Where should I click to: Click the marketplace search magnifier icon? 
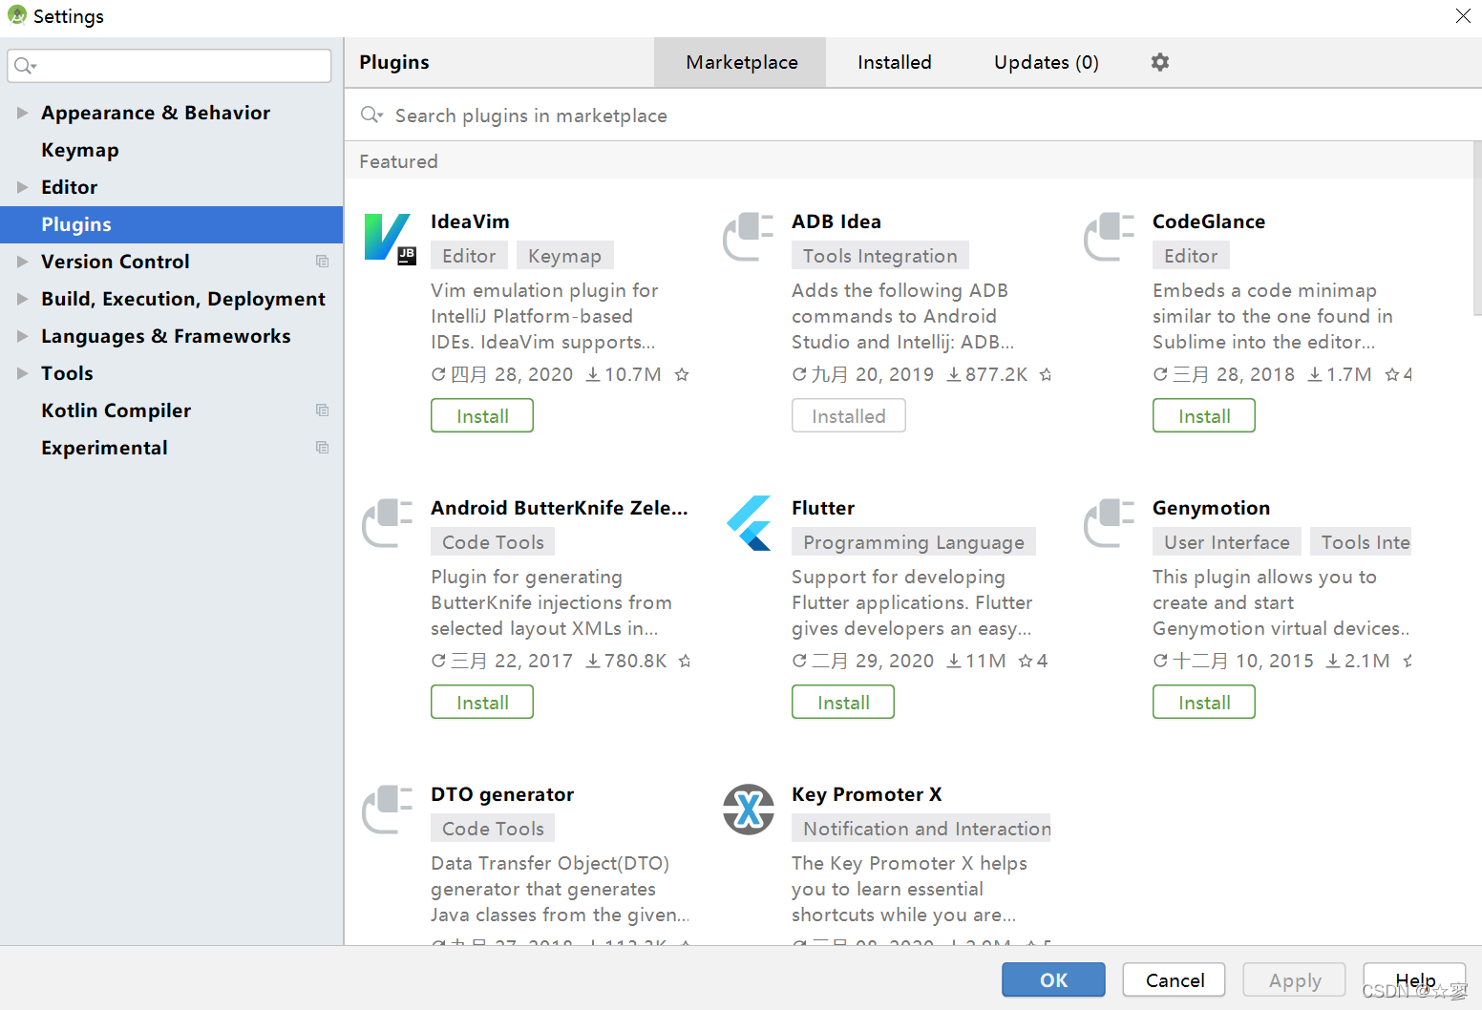pos(371,116)
